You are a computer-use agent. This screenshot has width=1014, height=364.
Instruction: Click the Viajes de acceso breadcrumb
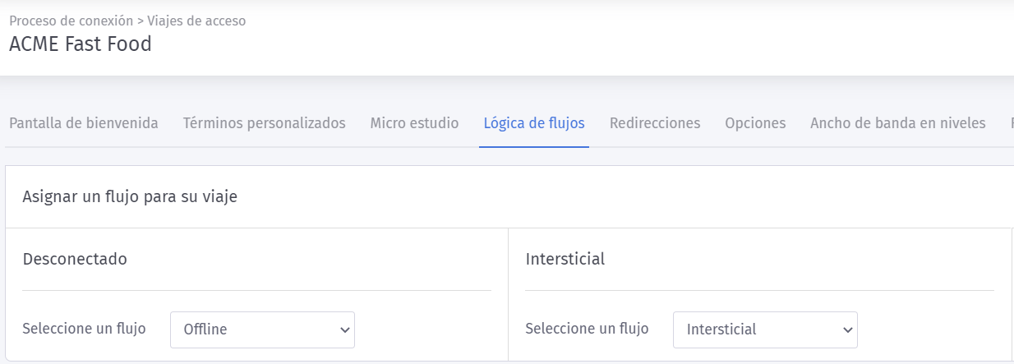196,21
